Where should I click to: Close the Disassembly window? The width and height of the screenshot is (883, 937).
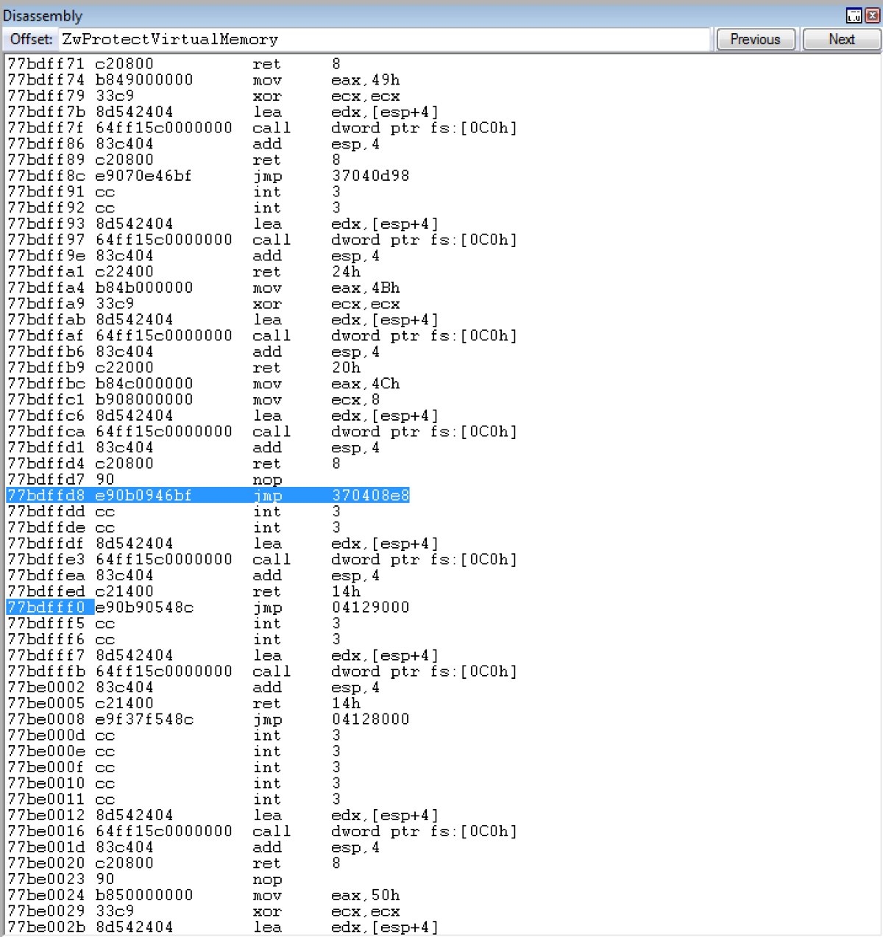pyautogui.click(x=871, y=15)
